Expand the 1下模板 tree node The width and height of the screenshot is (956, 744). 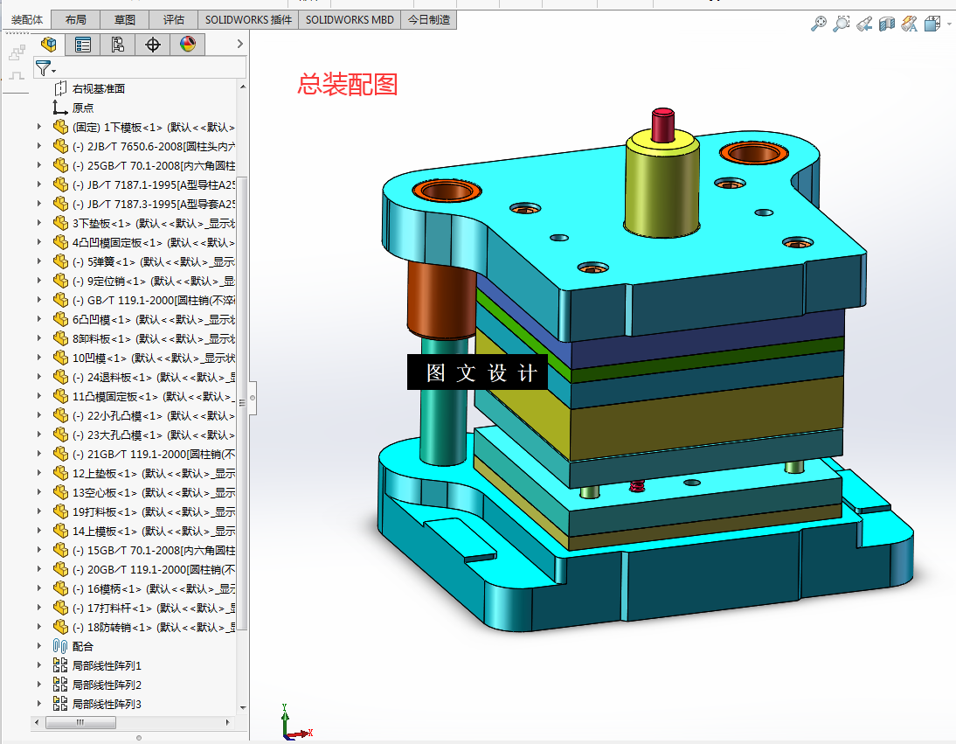tap(39, 127)
